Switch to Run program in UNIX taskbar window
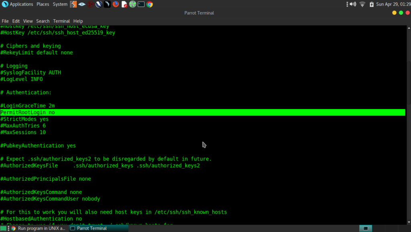This screenshot has width=411, height=232. (x=38, y=228)
